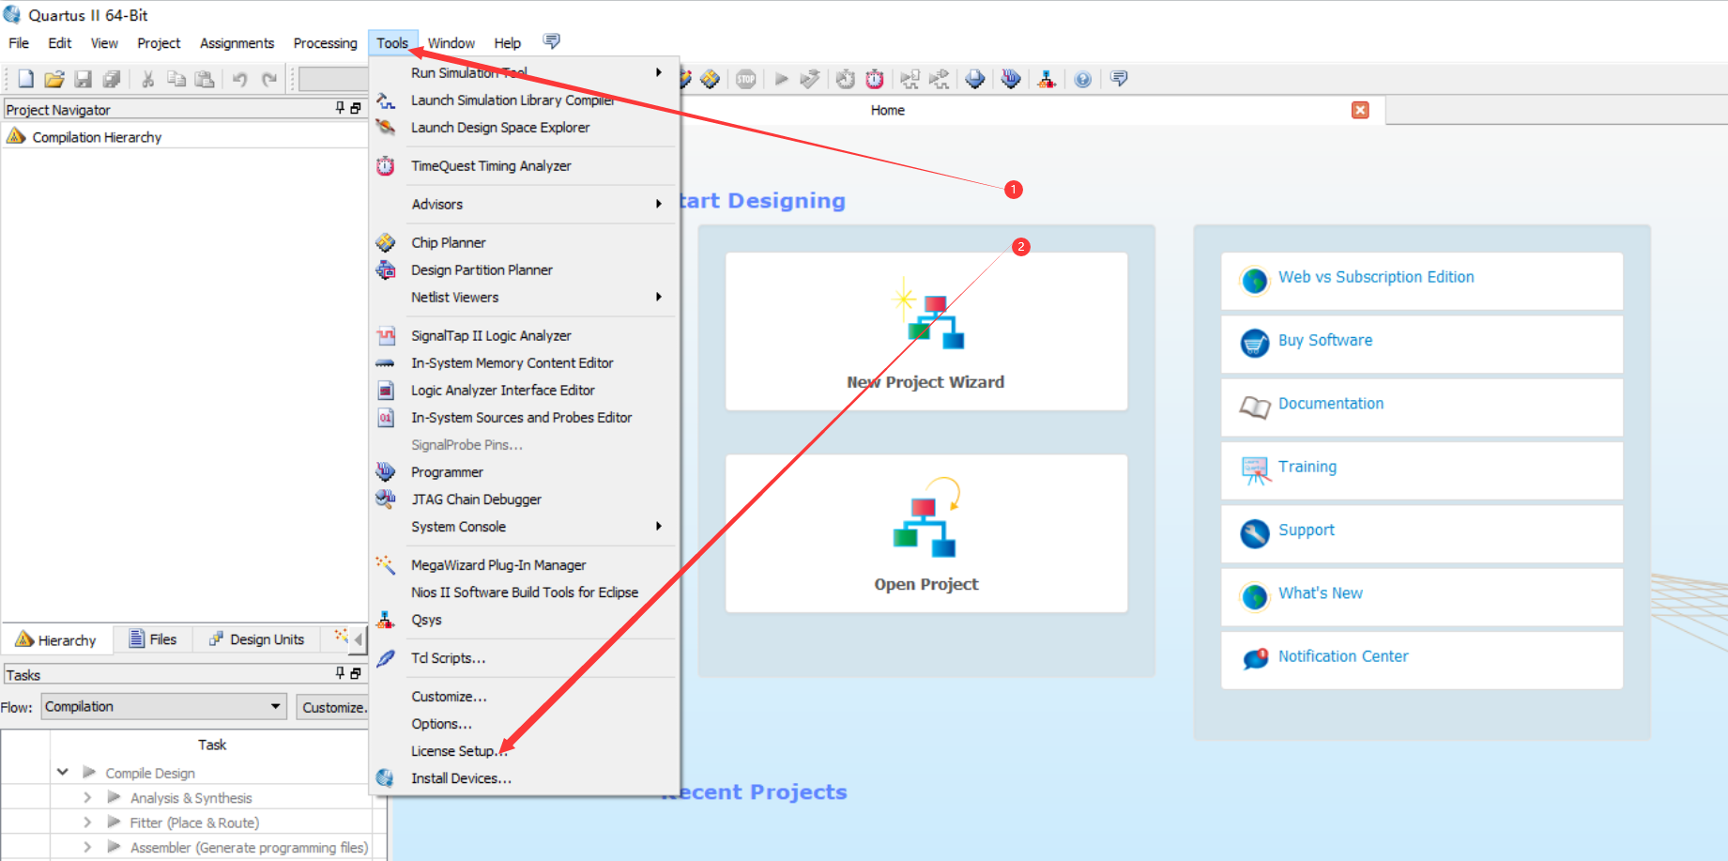This screenshot has height=861, width=1728.
Task: Click the Programmer toolbar icon
Action: [1011, 79]
